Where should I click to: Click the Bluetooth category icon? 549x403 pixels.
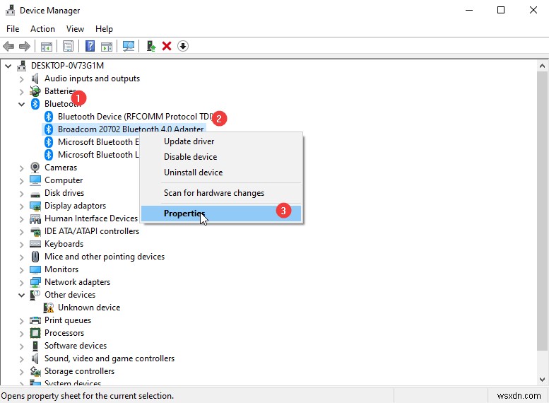[35, 104]
